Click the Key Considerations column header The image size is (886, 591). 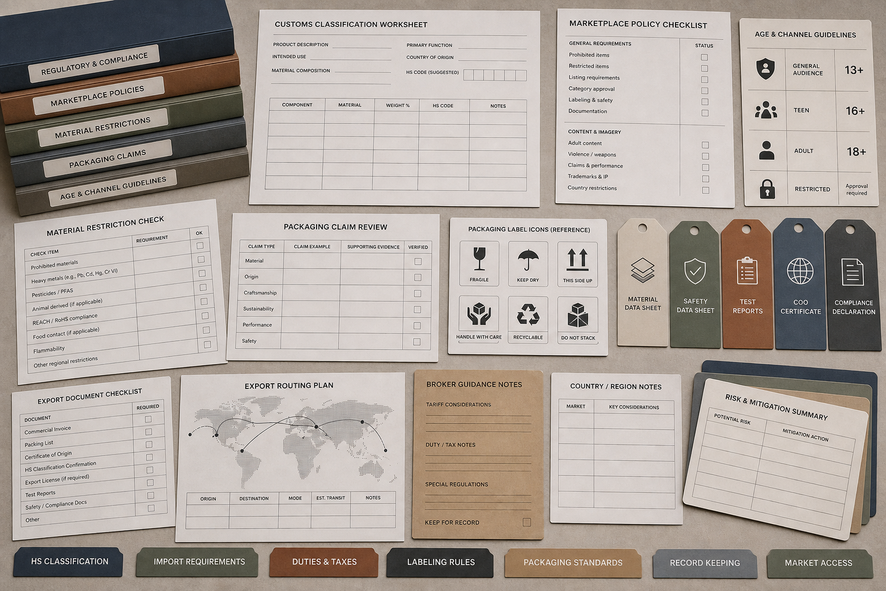pyautogui.click(x=634, y=407)
